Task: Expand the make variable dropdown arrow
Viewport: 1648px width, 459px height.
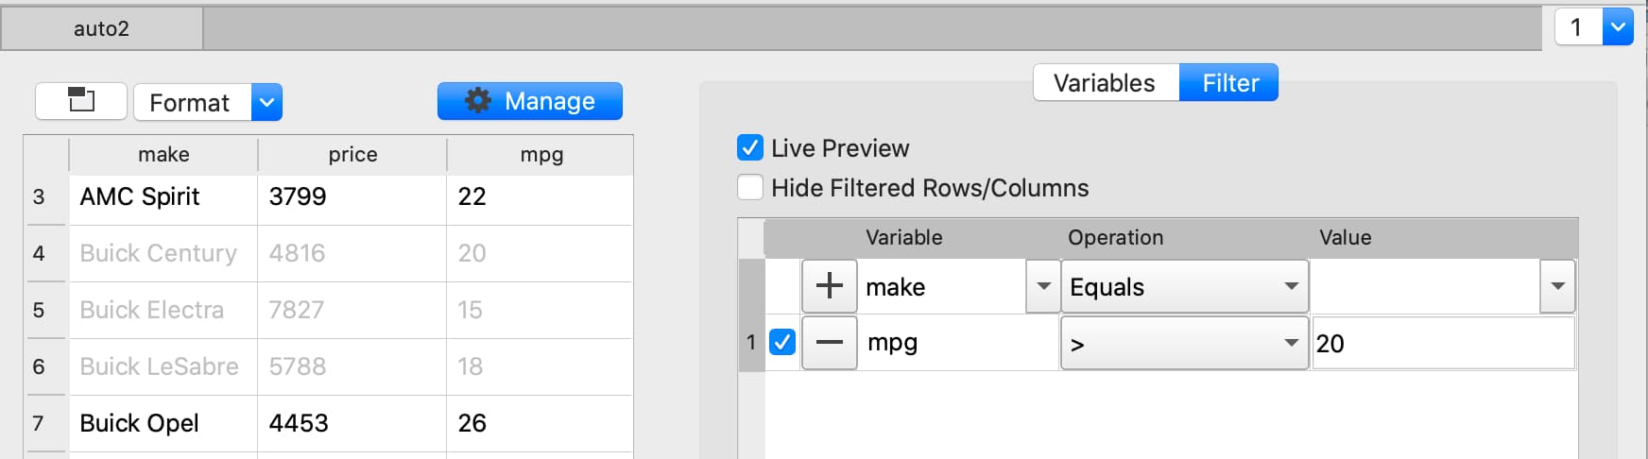Action: [1043, 286]
